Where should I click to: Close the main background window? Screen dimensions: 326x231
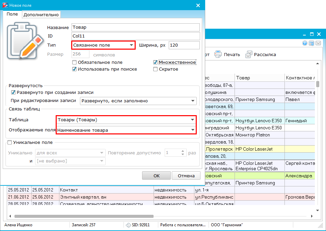click(x=319, y=34)
